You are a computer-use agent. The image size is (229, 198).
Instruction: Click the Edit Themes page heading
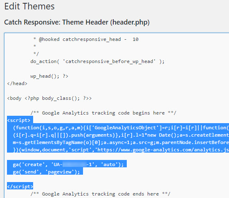(x=29, y=7)
